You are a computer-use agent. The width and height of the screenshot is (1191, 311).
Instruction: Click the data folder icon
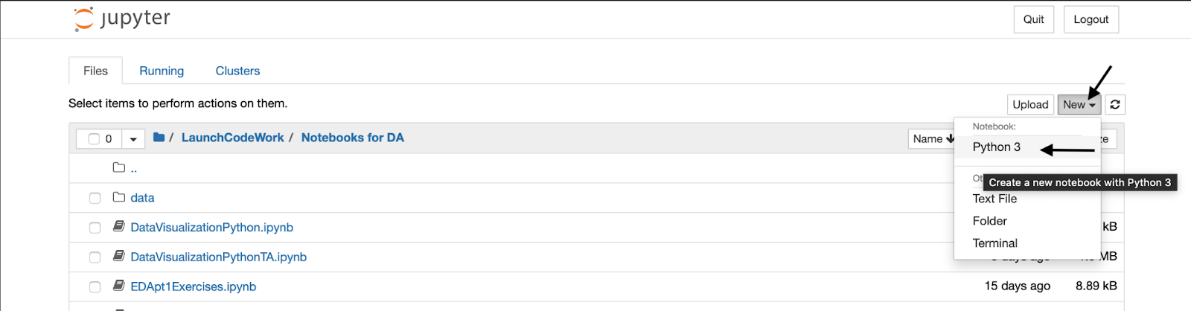click(x=118, y=197)
